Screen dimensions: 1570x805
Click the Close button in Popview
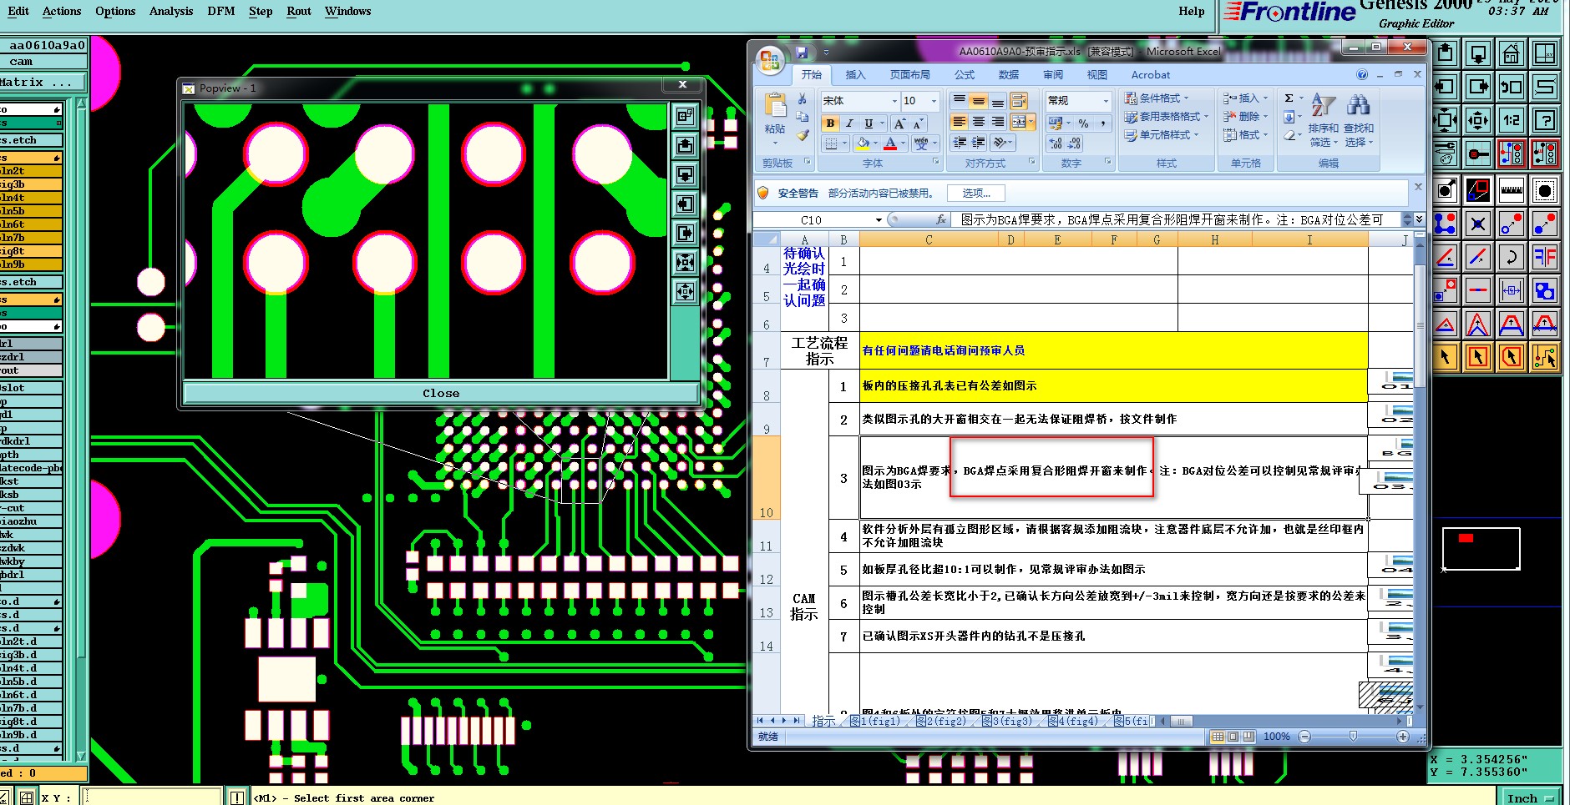(x=441, y=393)
